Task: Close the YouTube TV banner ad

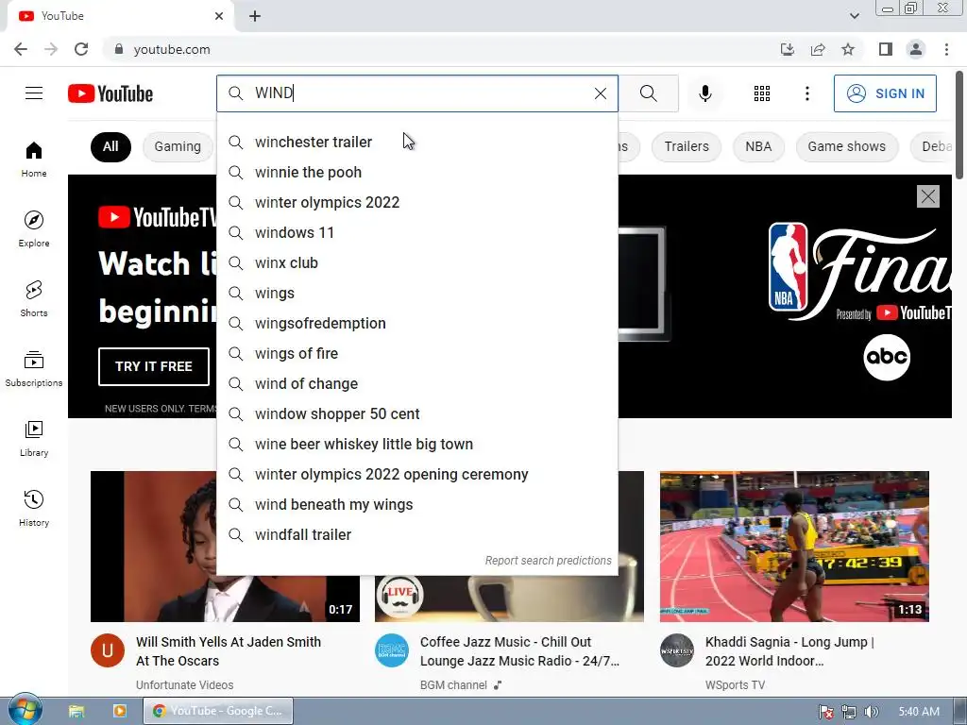Action: point(927,196)
